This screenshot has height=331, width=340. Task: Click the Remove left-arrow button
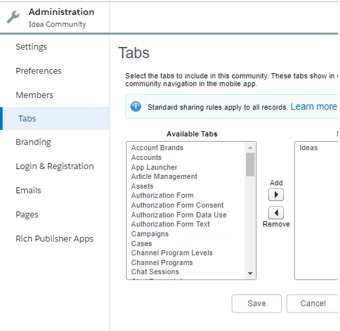coord(276,213)
